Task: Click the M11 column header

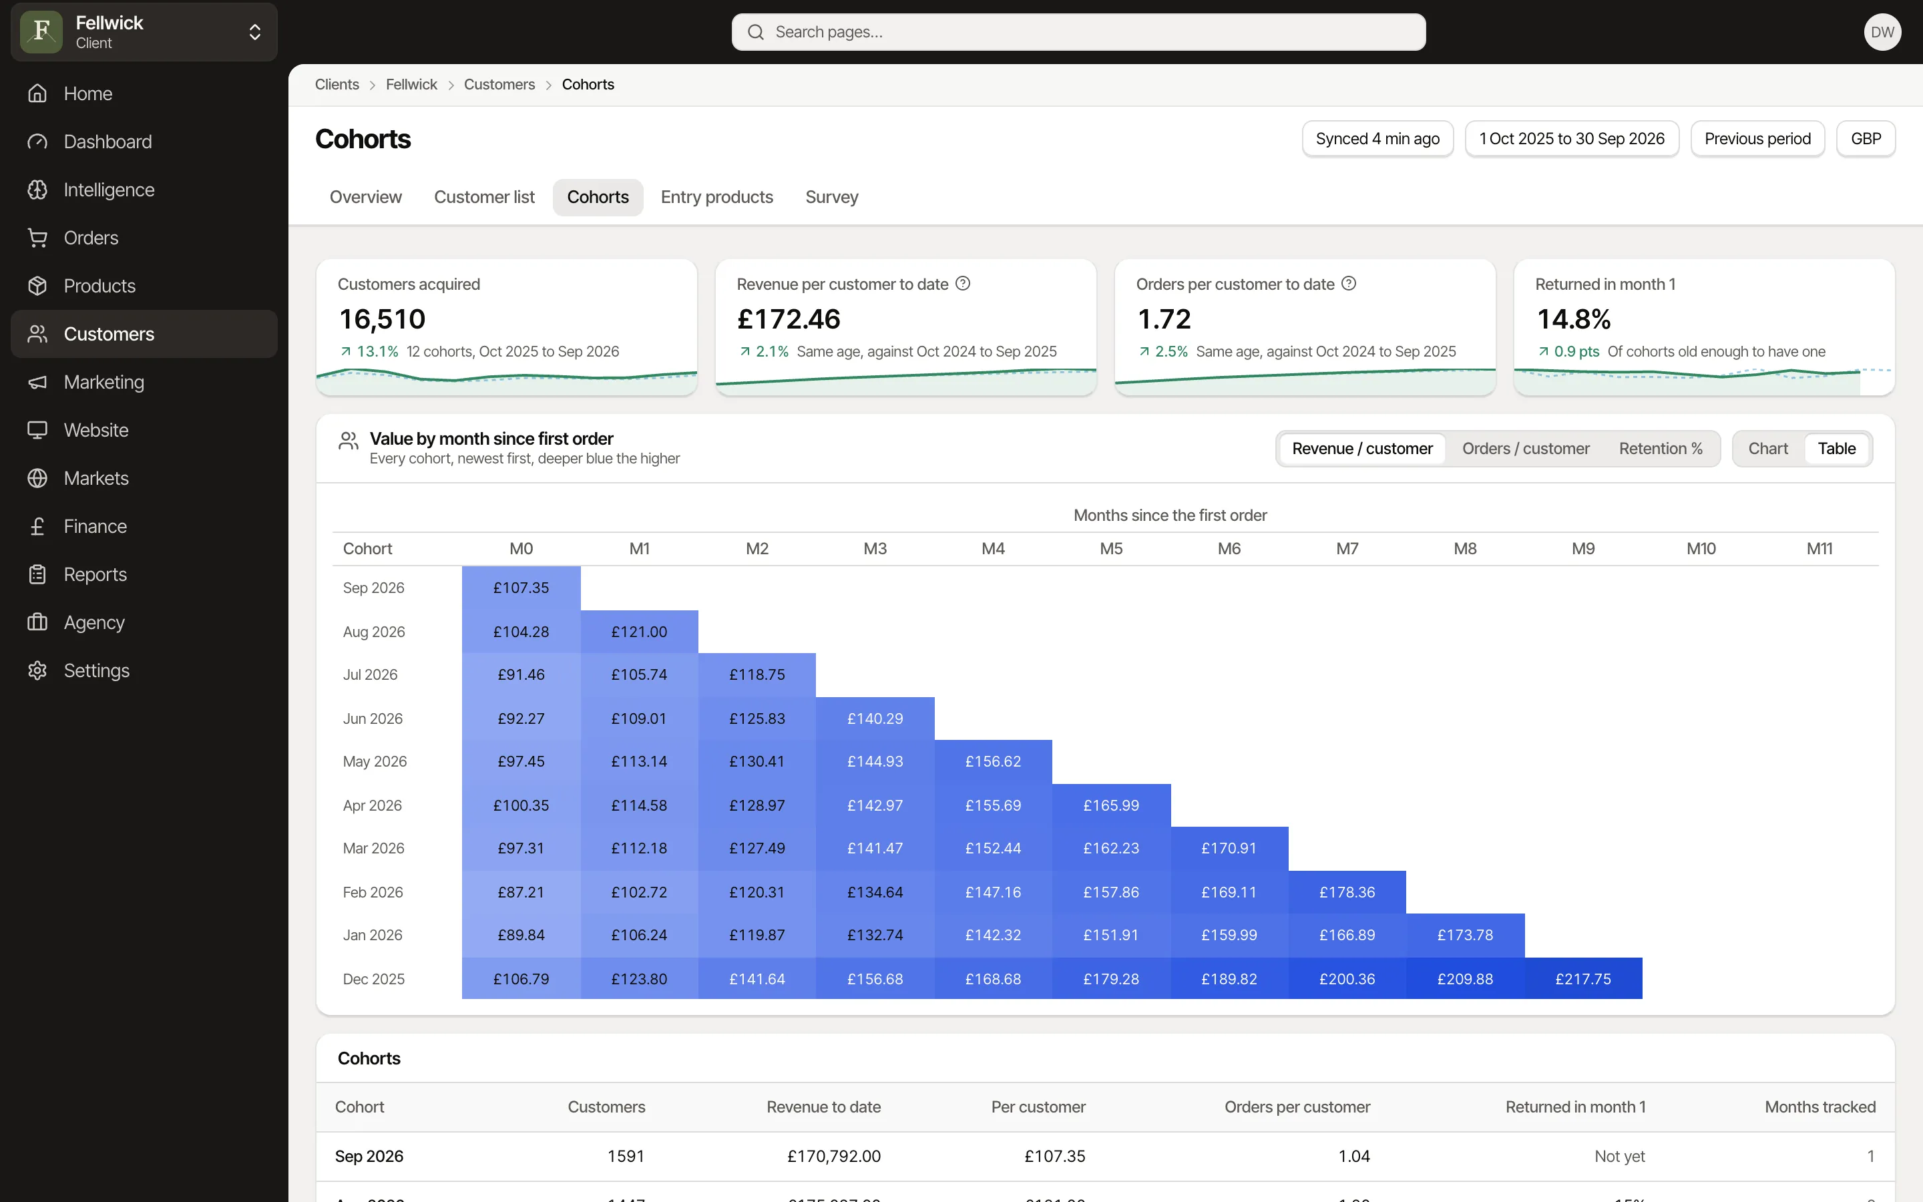Action: tap(1819, 550)
